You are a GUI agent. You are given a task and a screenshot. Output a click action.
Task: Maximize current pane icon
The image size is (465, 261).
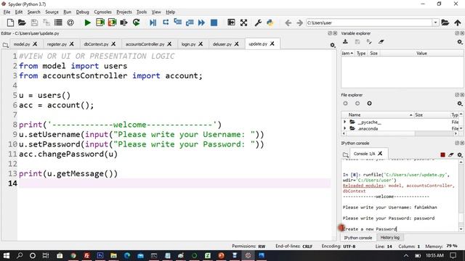pos(231,22)
